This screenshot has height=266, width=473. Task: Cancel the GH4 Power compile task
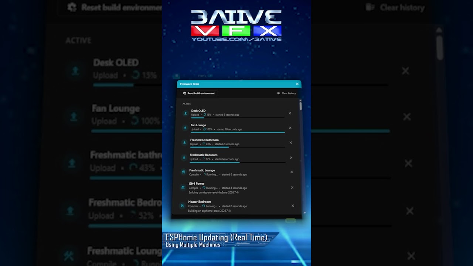292,188
